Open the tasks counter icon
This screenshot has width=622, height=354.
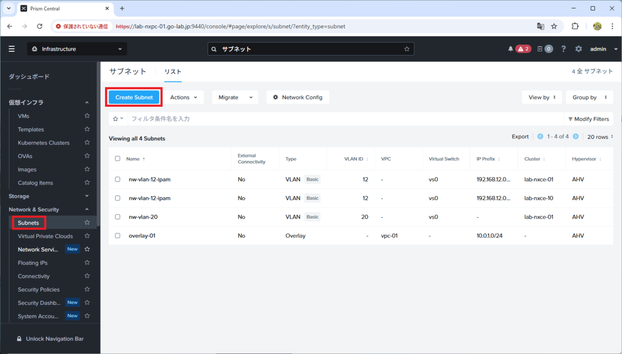(x=540, y=49)
